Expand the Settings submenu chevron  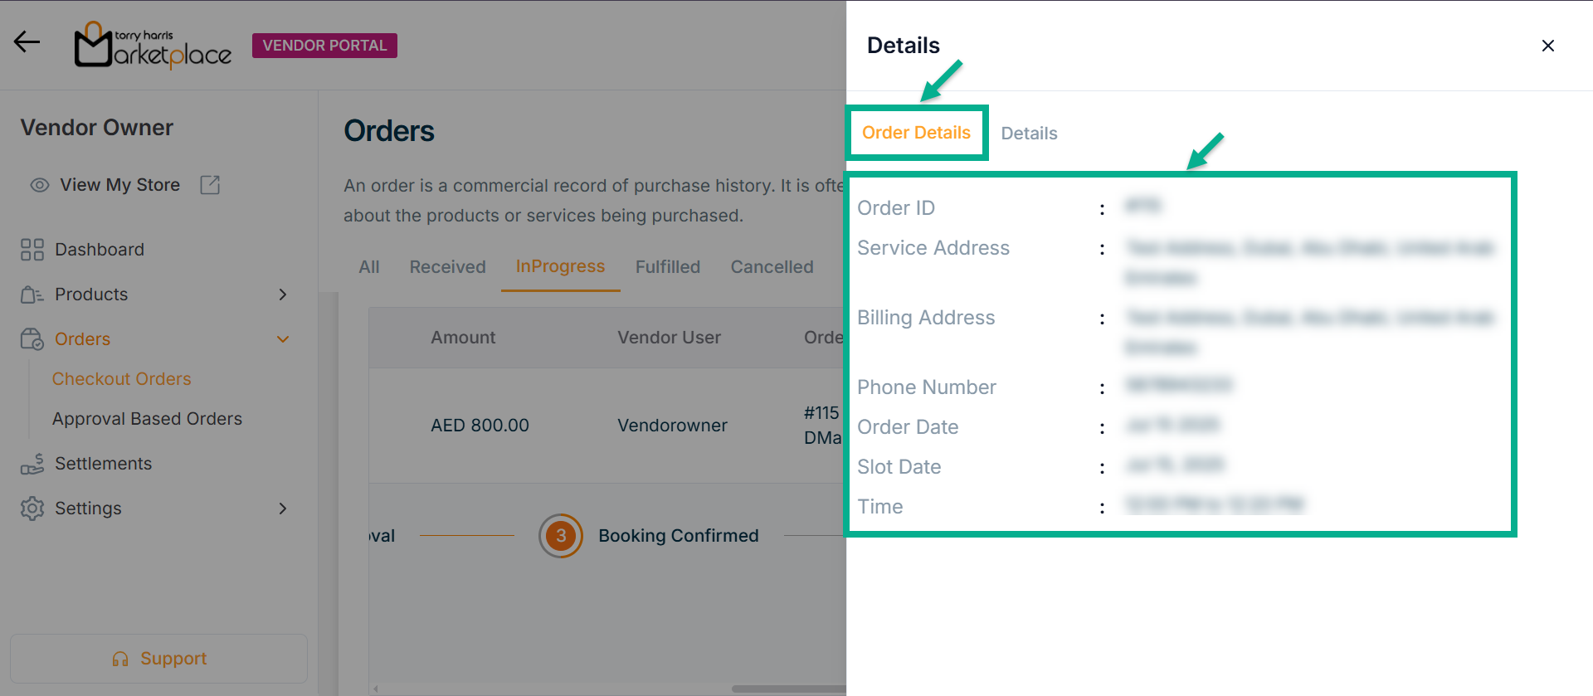pos(283,509)
